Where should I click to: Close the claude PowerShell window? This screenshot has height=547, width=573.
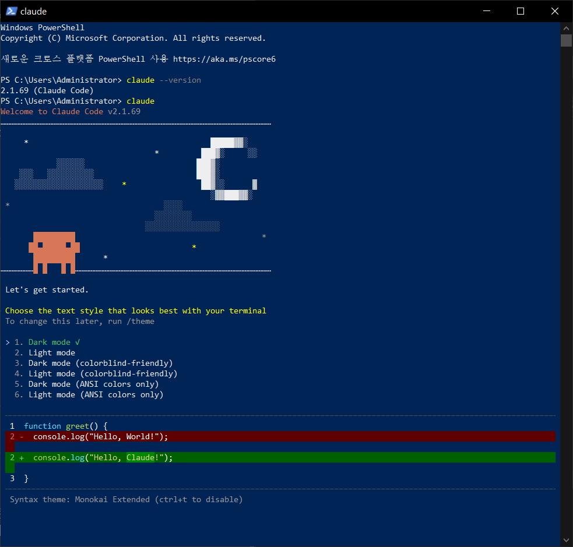555,11
